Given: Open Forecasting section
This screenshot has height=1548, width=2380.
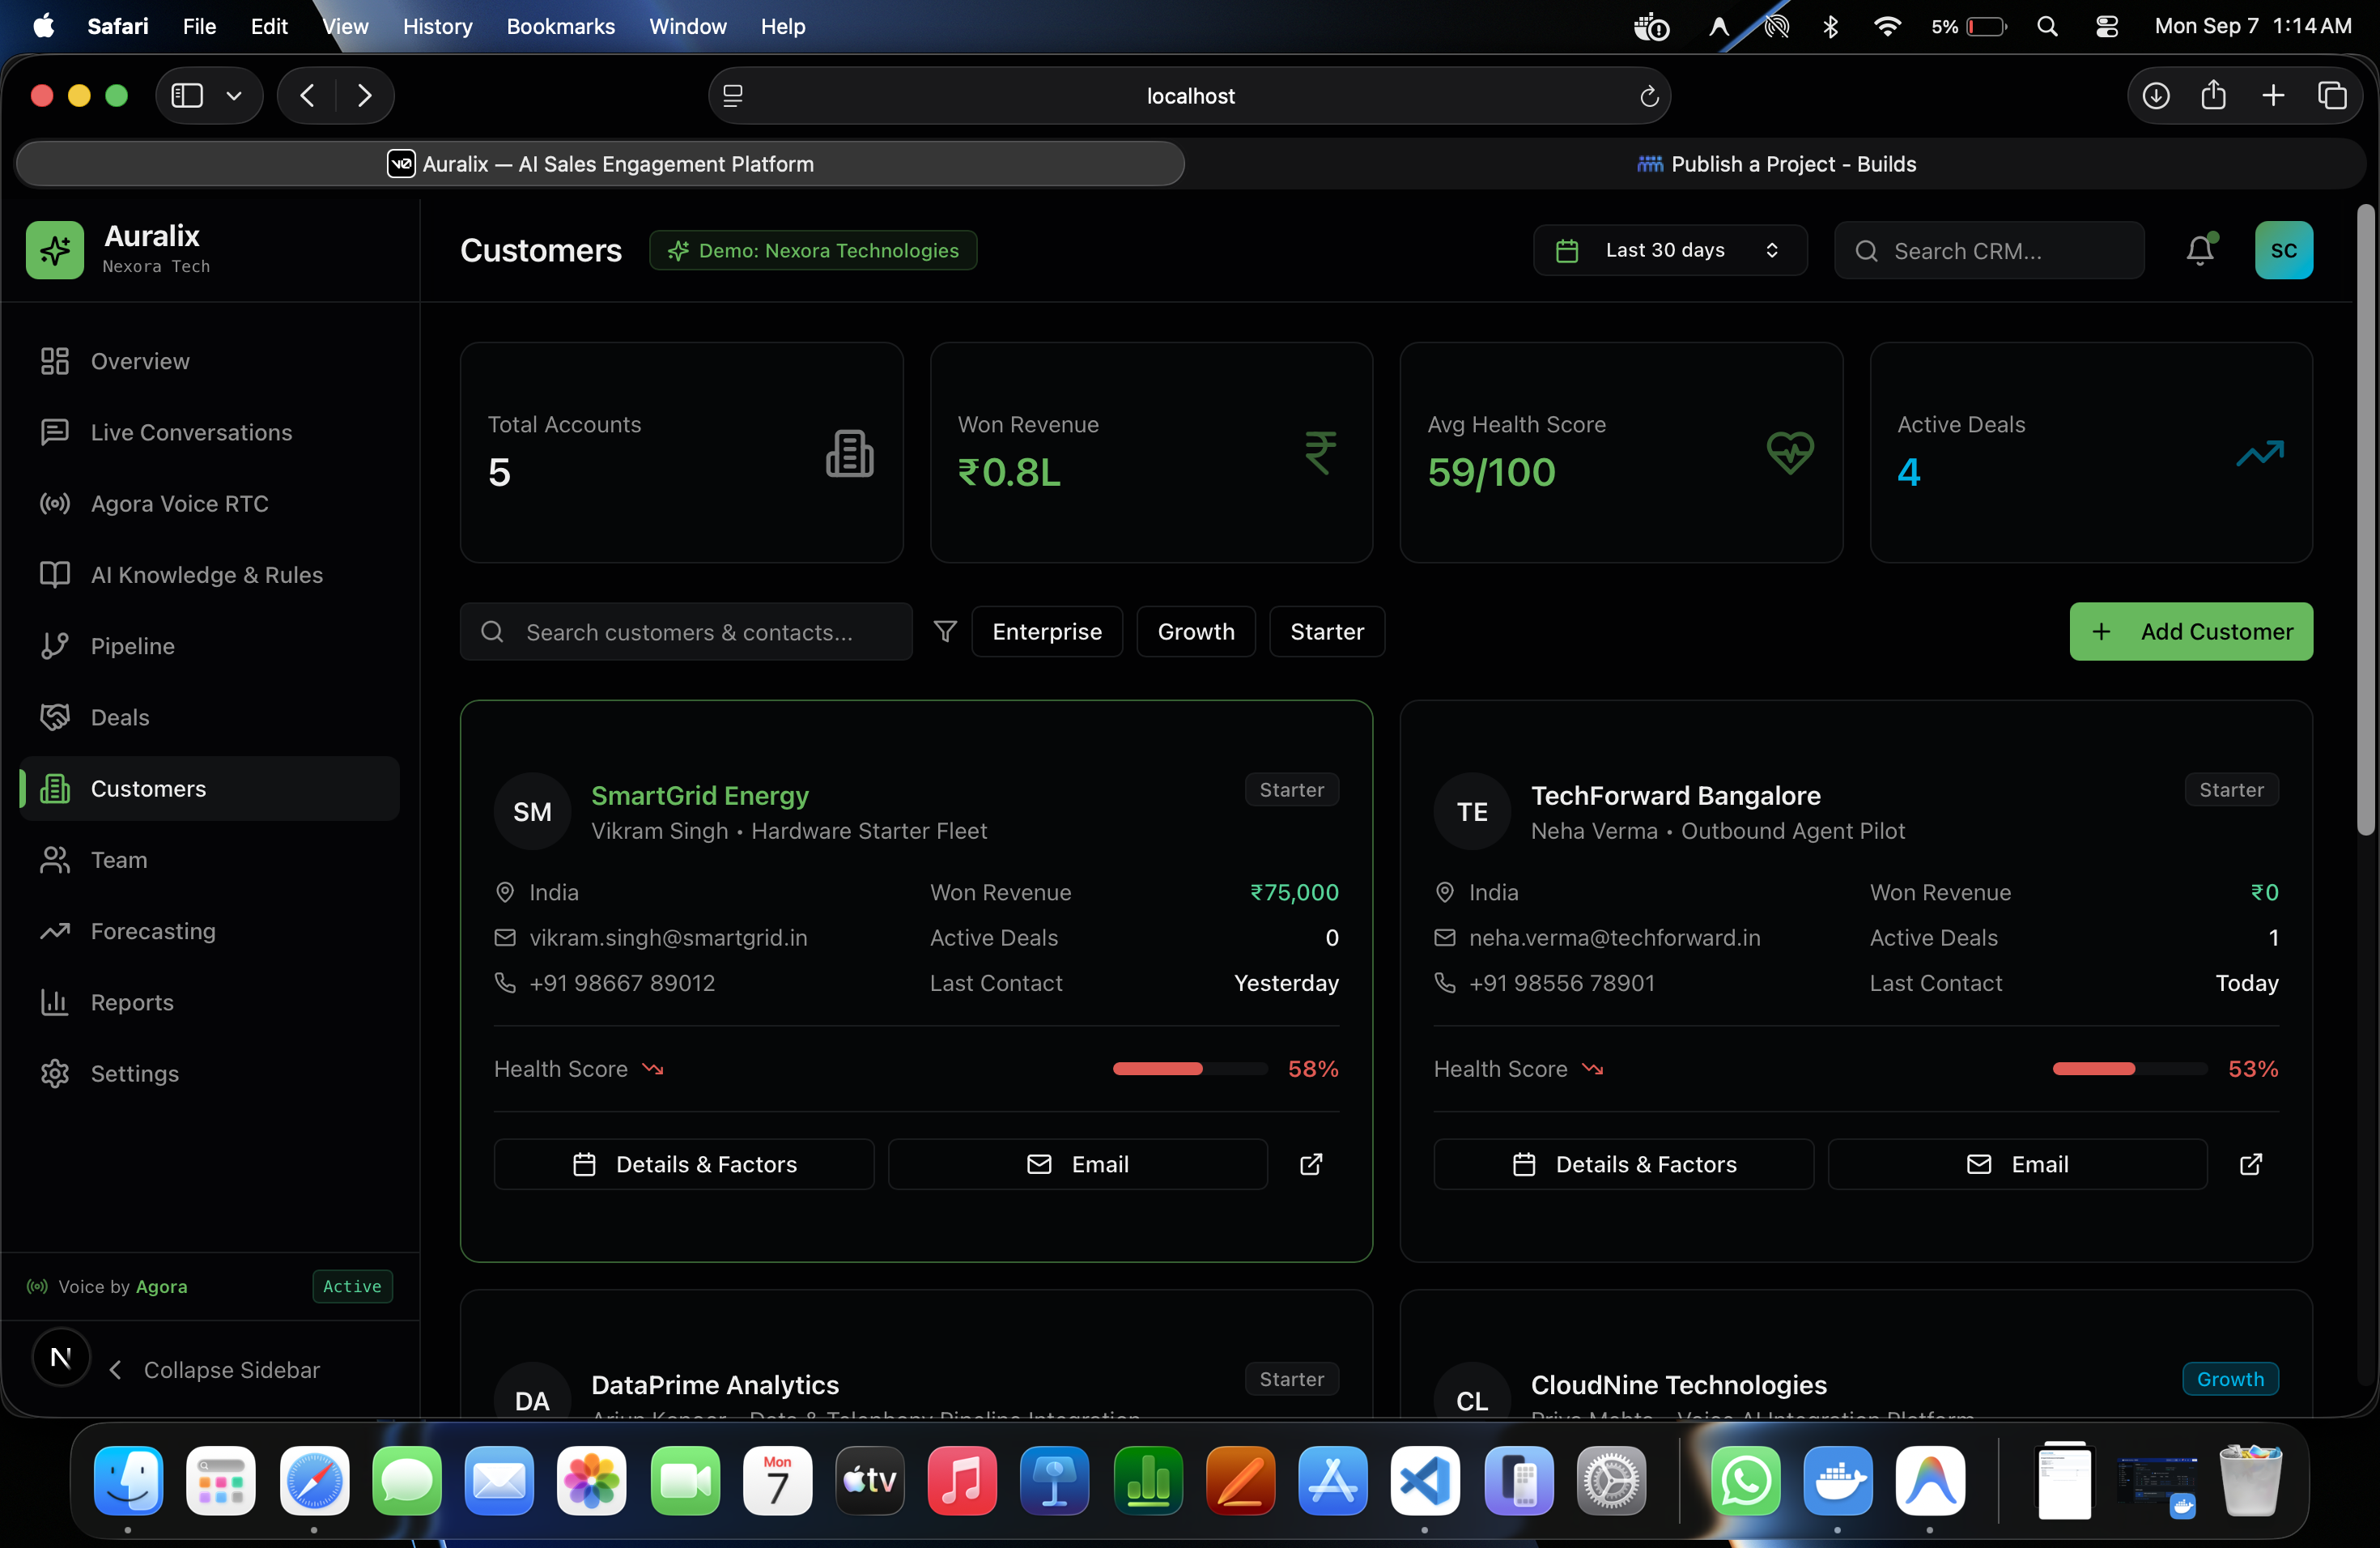Looking at the screenshot, I should (209, 931).
